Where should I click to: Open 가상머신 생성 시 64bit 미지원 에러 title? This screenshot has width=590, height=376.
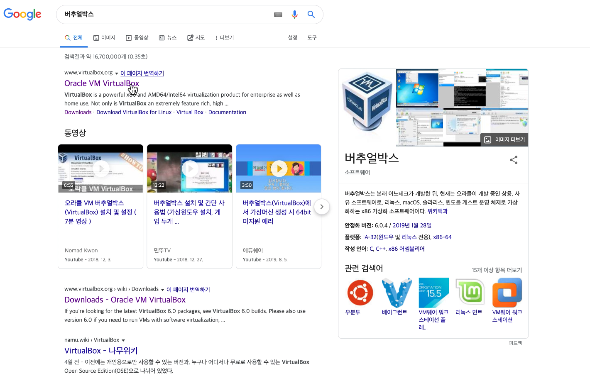(277, 212)
